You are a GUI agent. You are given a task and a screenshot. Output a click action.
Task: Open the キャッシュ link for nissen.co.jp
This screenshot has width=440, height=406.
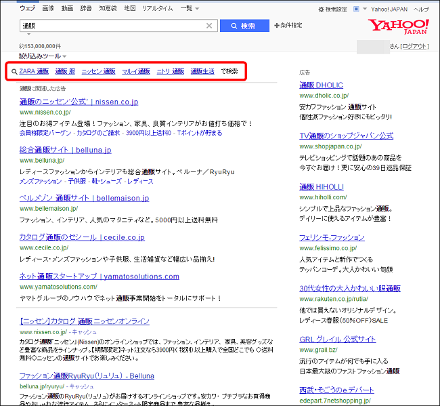point(84,332)
